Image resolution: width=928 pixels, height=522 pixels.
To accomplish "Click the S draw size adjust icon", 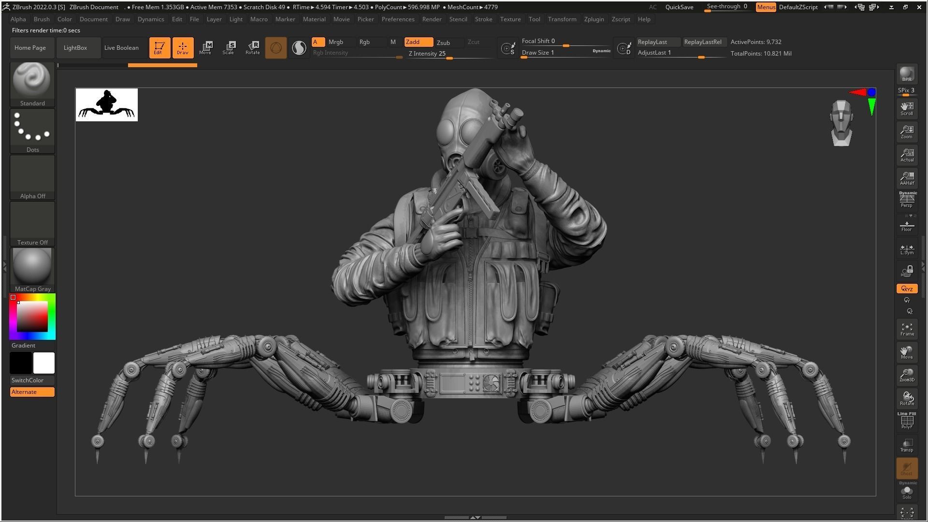I will (x=508, y=48).
